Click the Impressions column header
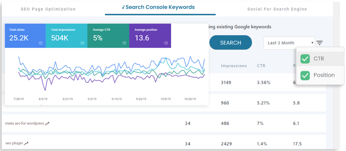Image resolution: width=346 pixels, height=151 pixels. tap(234, 66)
